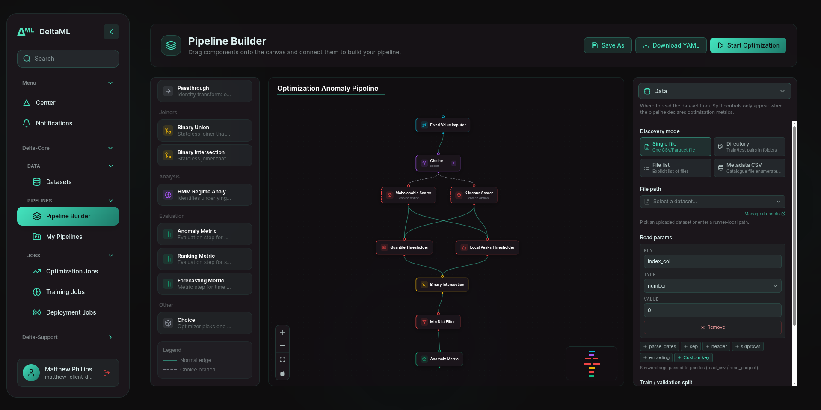Open Training Jobs page
The height and width of the screenshot is (410, 821).
[x=68, y=292]
